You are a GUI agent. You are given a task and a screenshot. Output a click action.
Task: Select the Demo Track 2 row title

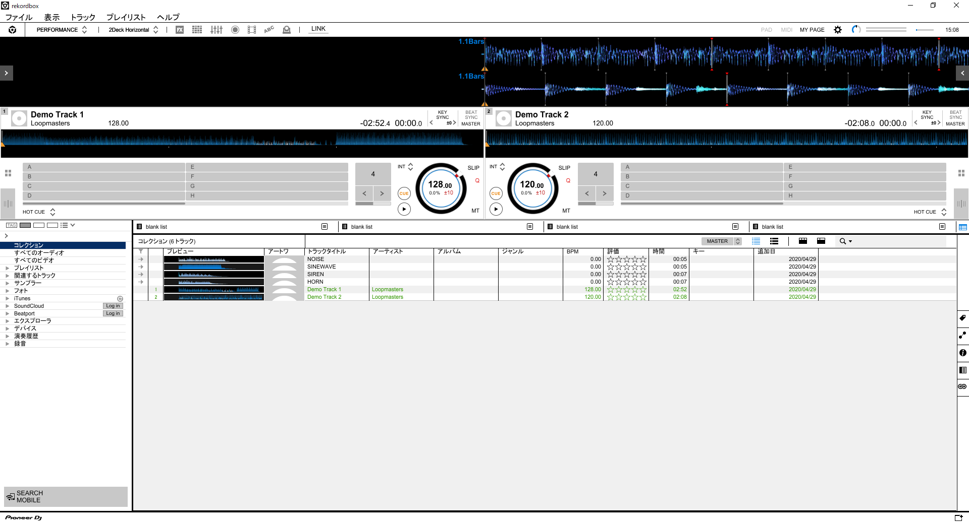325,297
